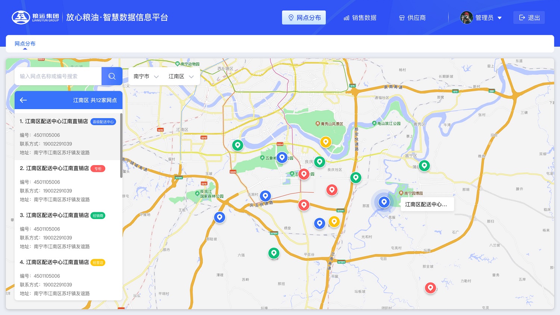Click the highlighted blue pin near 南宁园博园
This screenshot has height=315, width=560.
[384, 202]
